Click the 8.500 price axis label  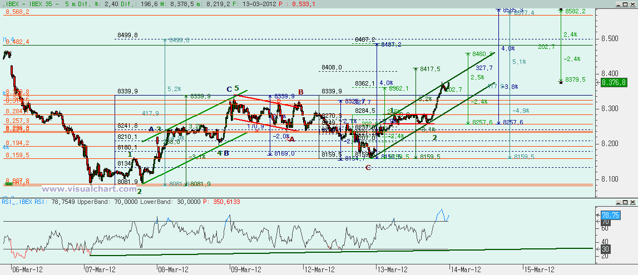[609, 38]
